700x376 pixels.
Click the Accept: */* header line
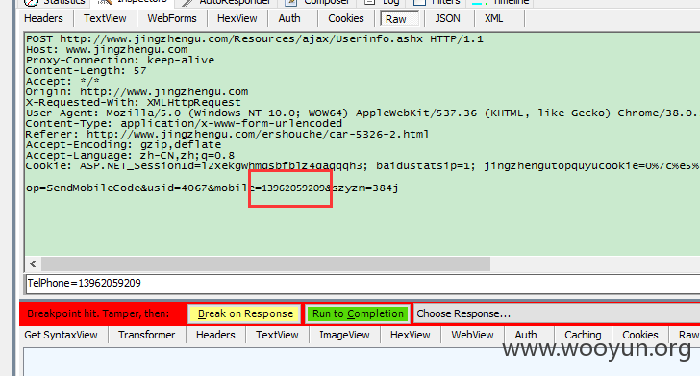pyautogui.click(x=62, y=82)
